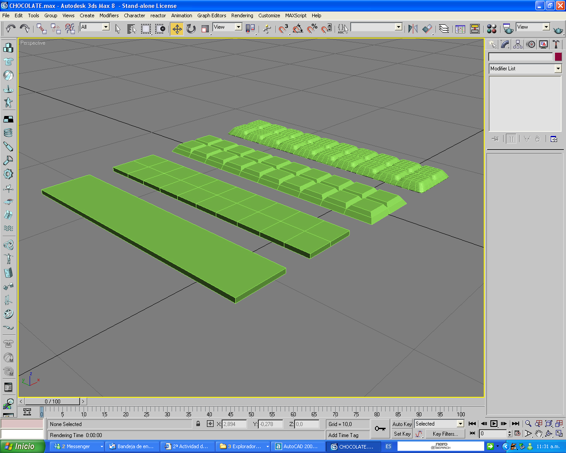
Task: Activate the Select and Move tool
Action: click(x=177, y=29)
